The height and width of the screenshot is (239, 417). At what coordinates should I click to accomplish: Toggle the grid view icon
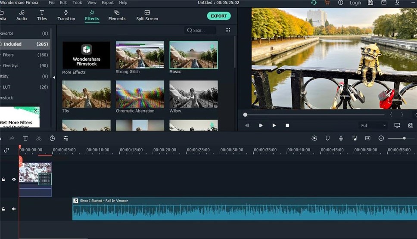tap(227, 30)
